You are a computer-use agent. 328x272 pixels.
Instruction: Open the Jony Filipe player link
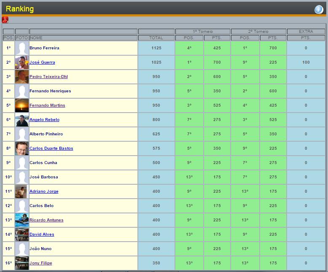(41, 263)
